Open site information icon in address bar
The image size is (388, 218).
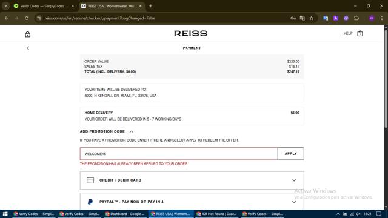(39, 18)
